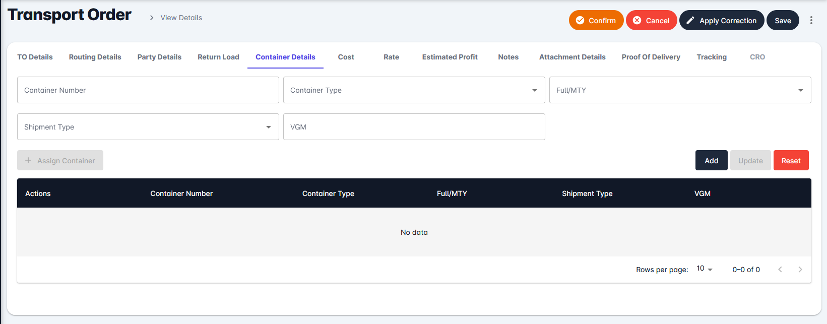Open the Tracking tab

(711, 57)
